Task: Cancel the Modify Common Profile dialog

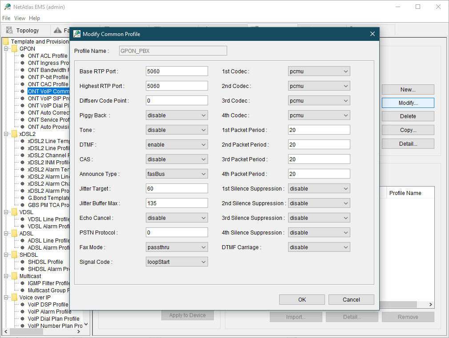Action: [351, 300]
